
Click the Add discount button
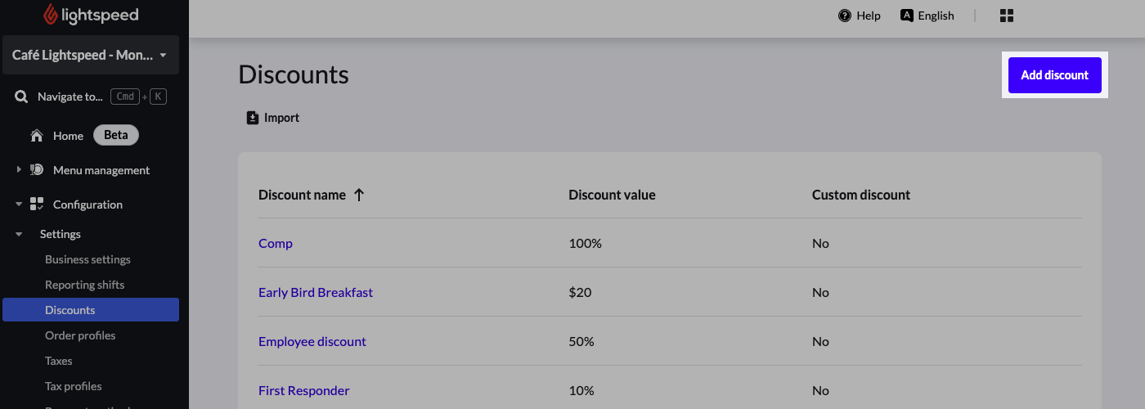click(x=1054, y=75)
